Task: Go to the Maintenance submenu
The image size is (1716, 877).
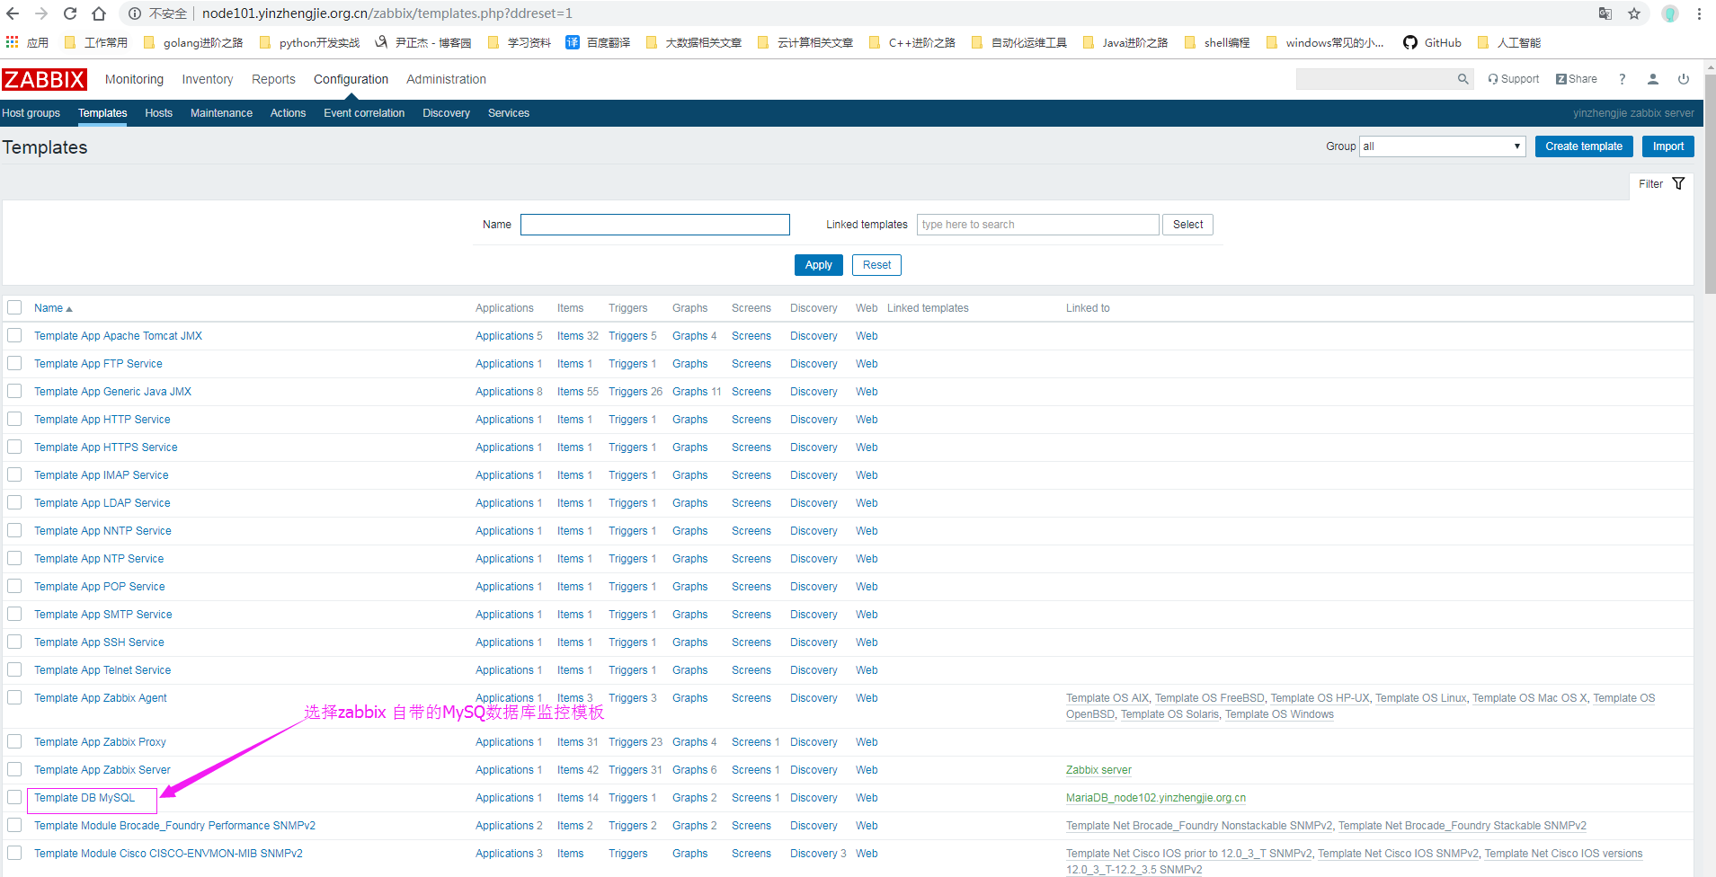Action: [x=221, y=113]
